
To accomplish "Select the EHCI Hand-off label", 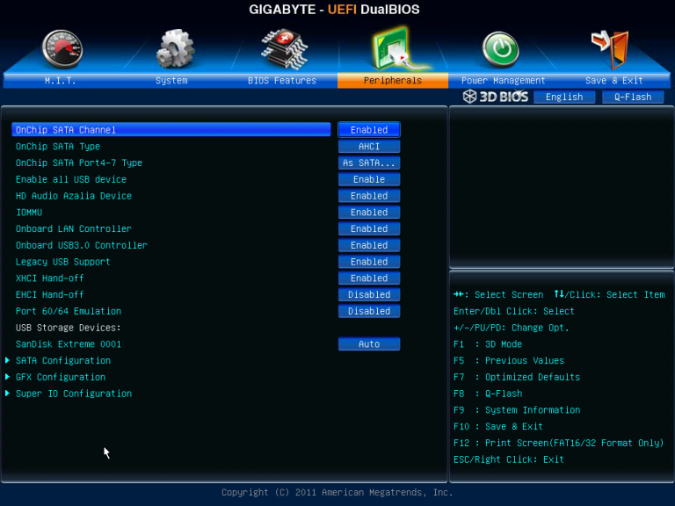I will (49, 295).
